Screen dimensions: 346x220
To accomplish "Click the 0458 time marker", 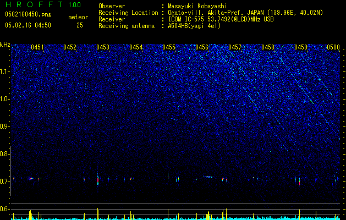I will click(268, 47).
